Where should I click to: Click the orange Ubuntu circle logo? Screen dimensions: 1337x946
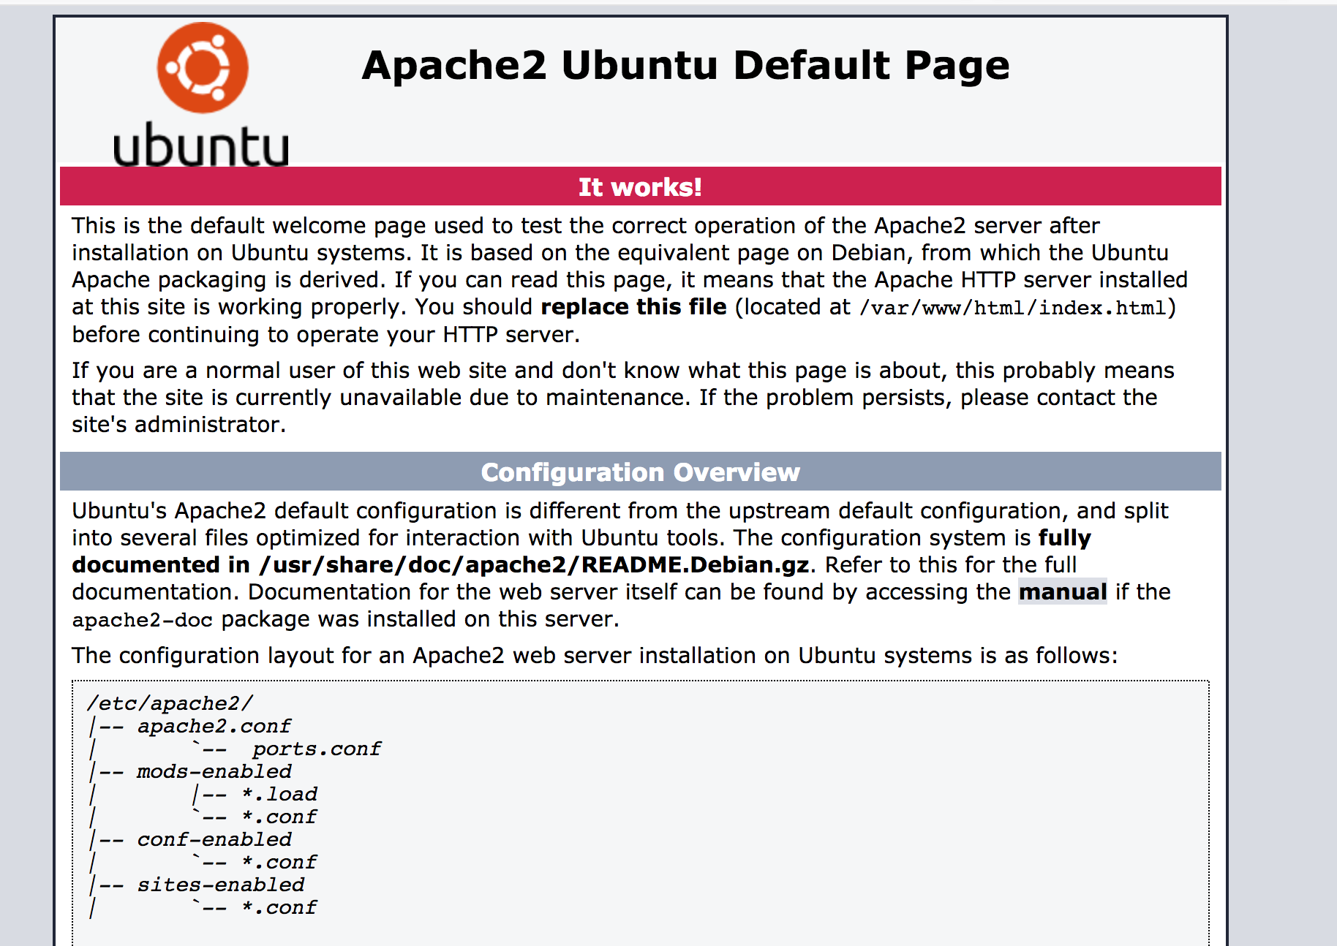[x=203, y=68]
